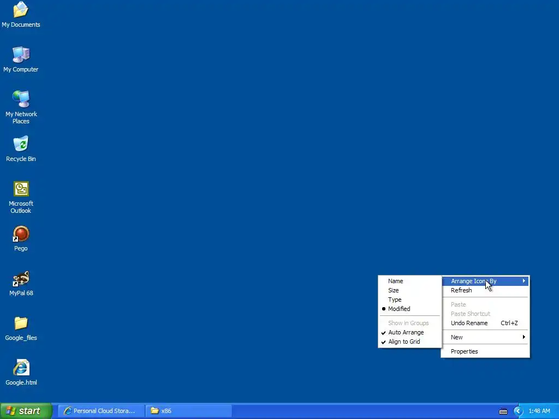This screenshot has height=419, width=559.
Task: Toggle Align to Grid option
Action: tap(409, 342)
